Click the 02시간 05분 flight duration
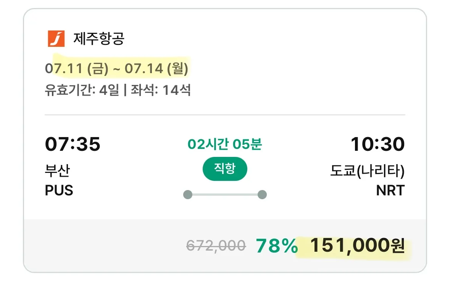Viewport: 450px width, 286px height. point(225,144)
